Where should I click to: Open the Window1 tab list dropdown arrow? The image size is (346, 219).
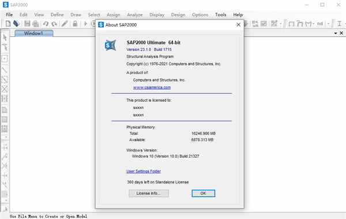336,33
